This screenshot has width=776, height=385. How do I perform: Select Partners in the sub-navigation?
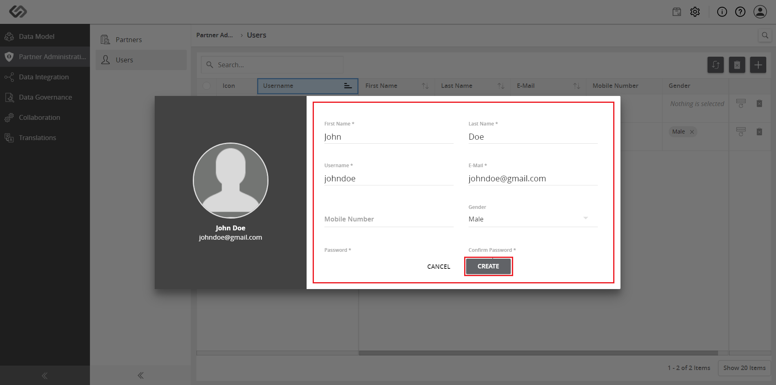pyautogui.click(x=141, y=40)
